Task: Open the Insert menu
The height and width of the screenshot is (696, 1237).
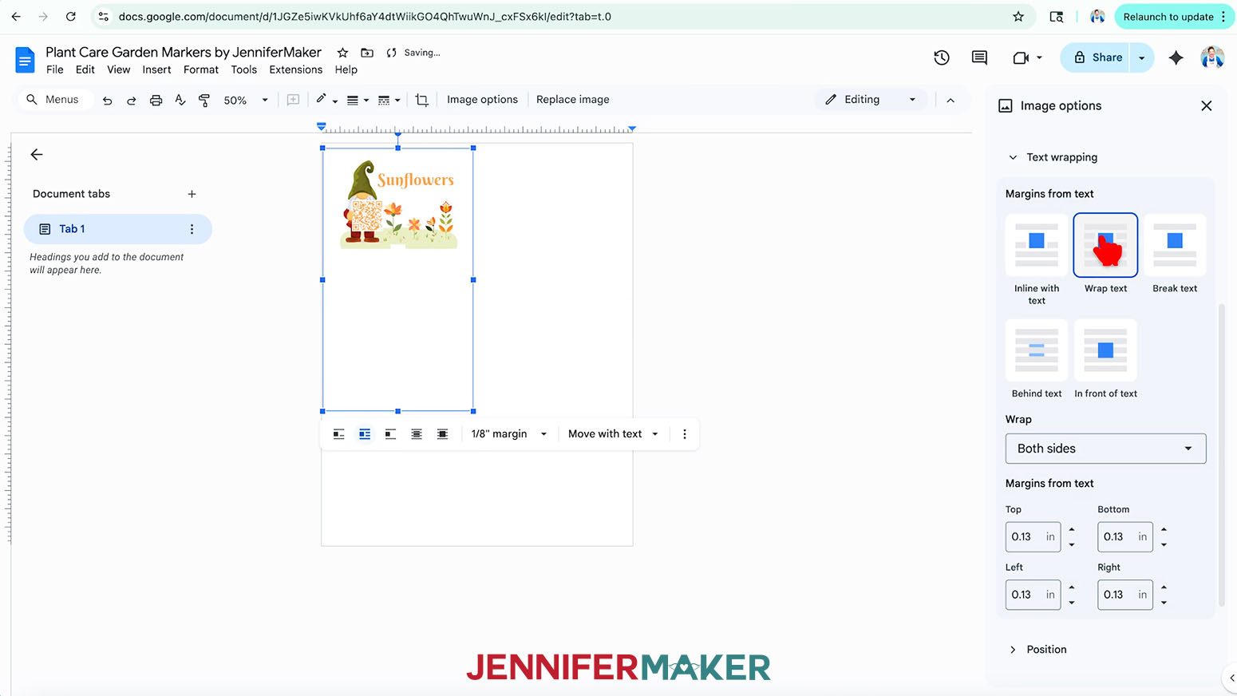Action: pyautogui.click(x=156, y=69)
